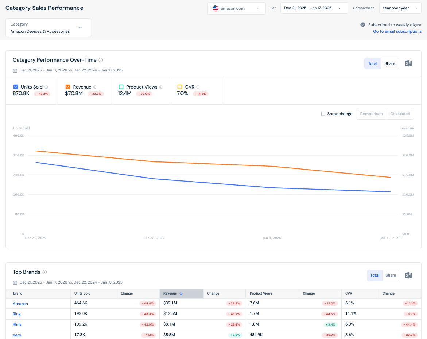427x339 pixels.
Task: Show Product Views info tooltip icon
Action: click(x=161, y=87)
